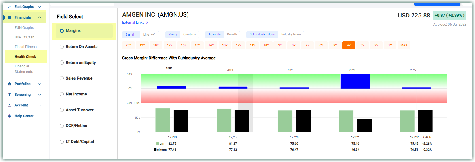Click the green gm legend square
Screen dimensions: 475x162
pyautogui.click(x=158, y=143)
